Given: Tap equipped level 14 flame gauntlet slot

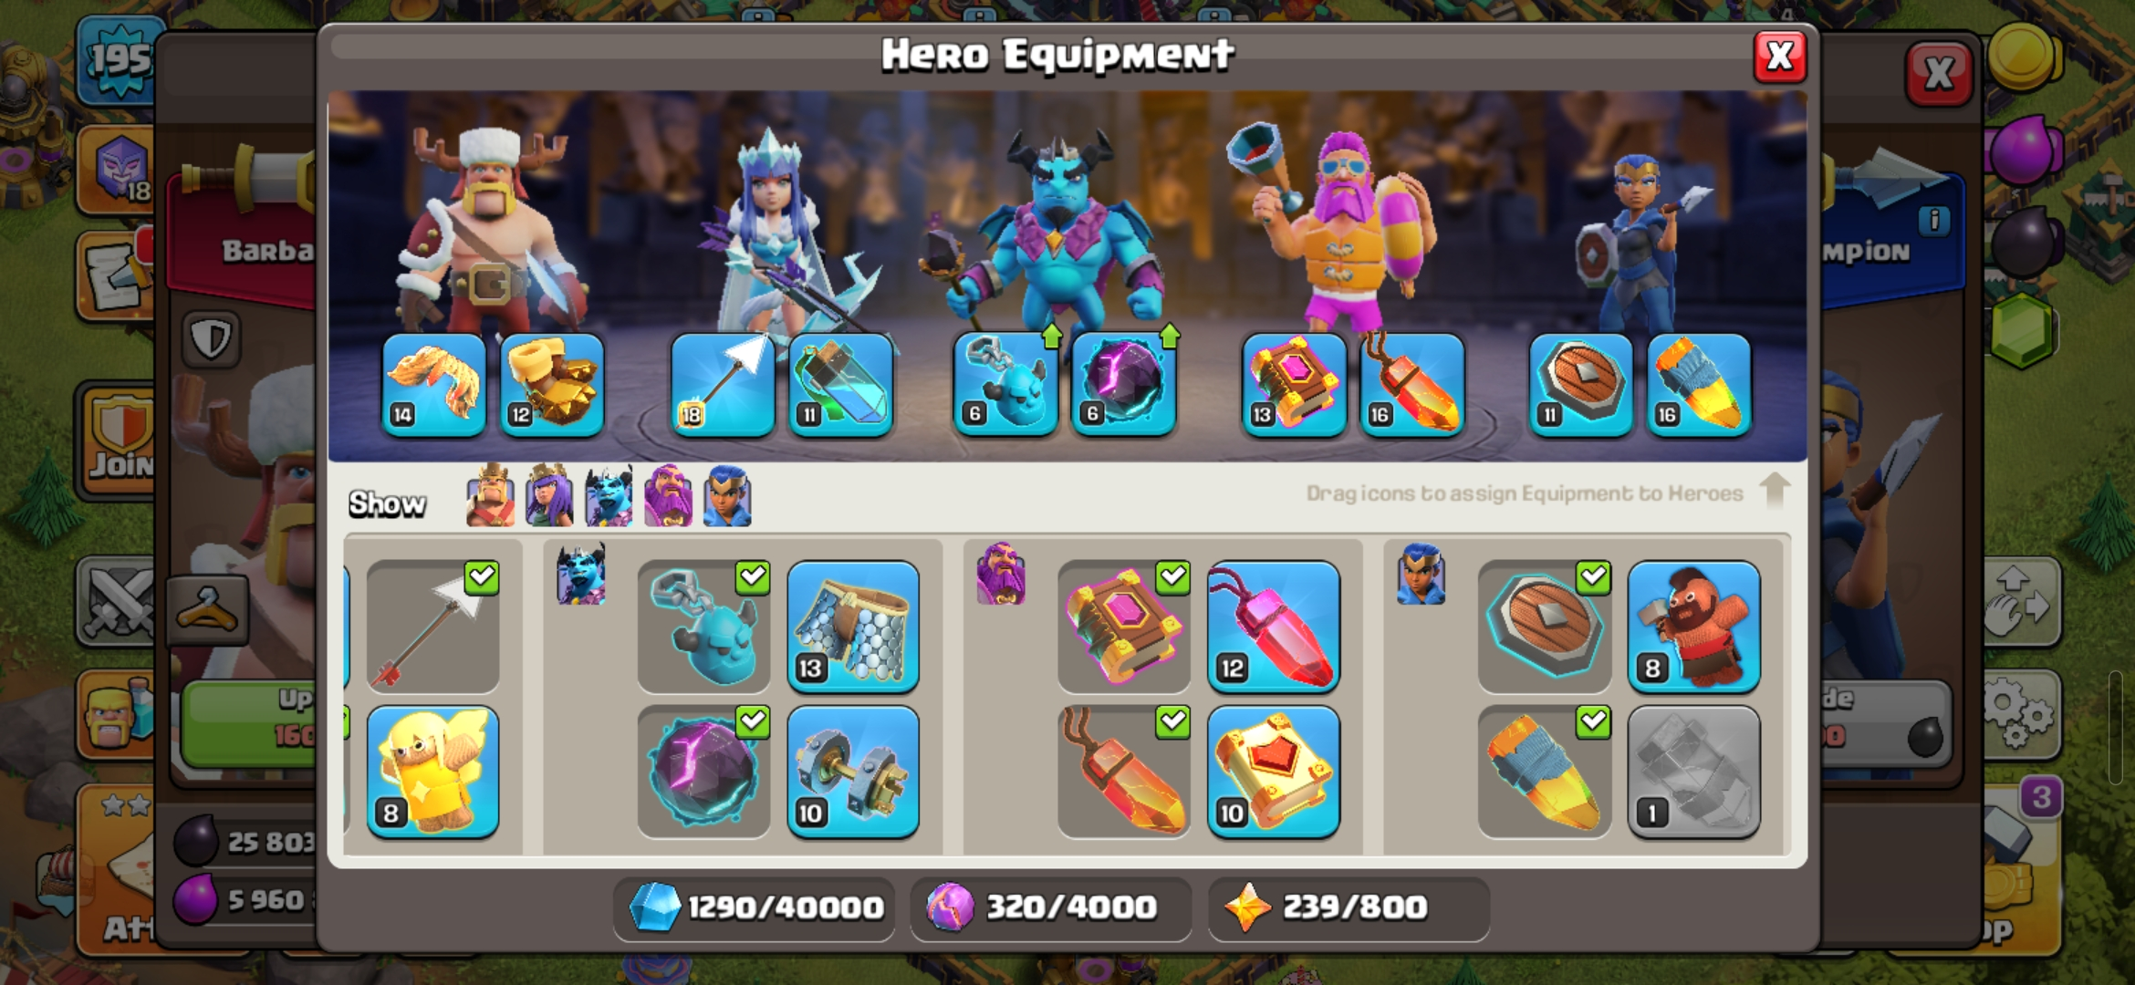Looking at the screenshot, I should click(x=433, y=385).
